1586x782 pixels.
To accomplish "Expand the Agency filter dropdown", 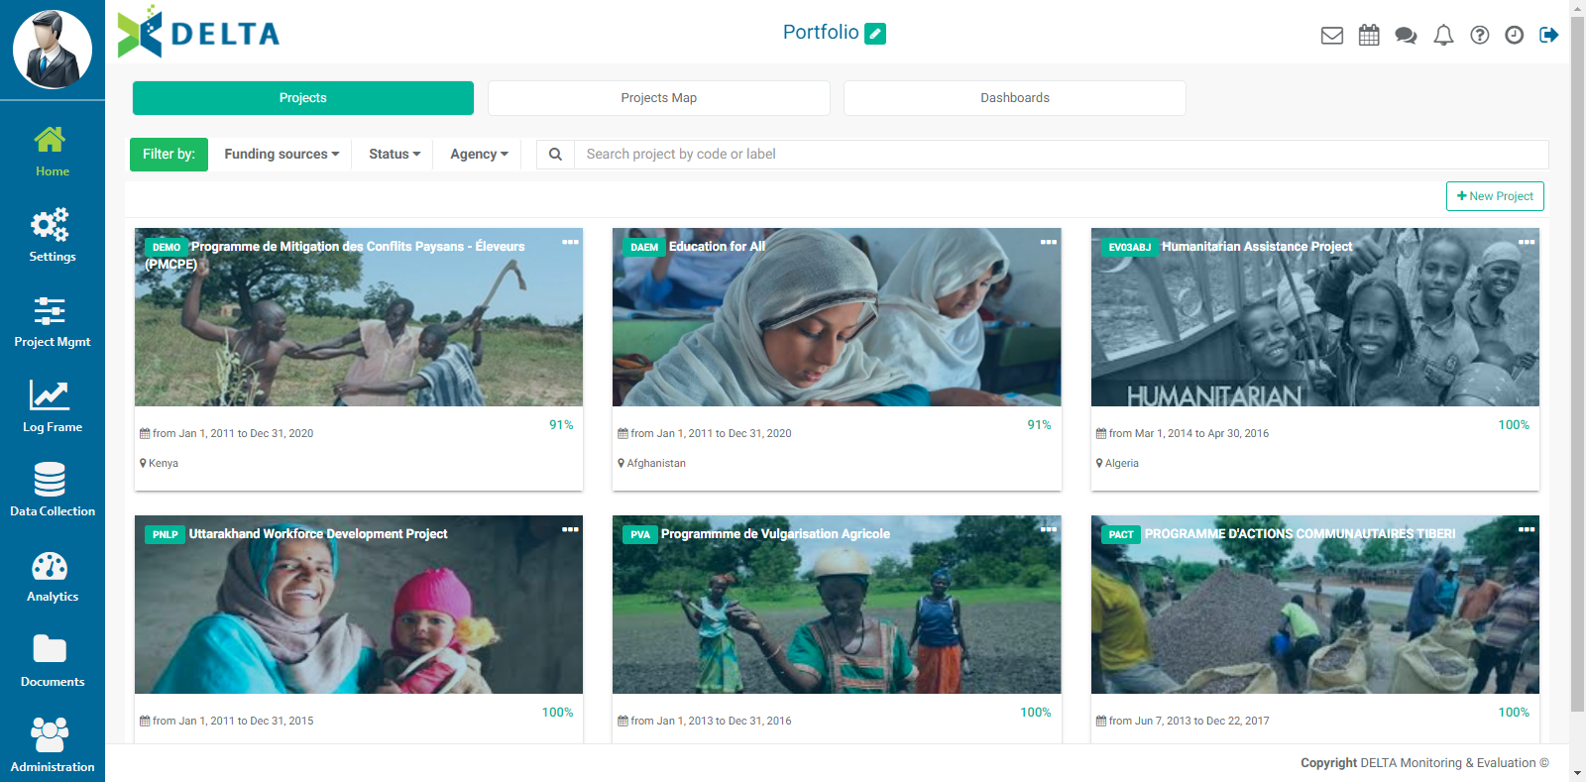I will (x=479, y=155).
